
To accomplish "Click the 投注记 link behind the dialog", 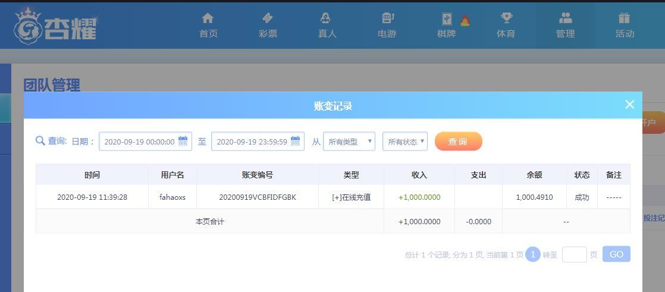I will click(x=654, y=218).
